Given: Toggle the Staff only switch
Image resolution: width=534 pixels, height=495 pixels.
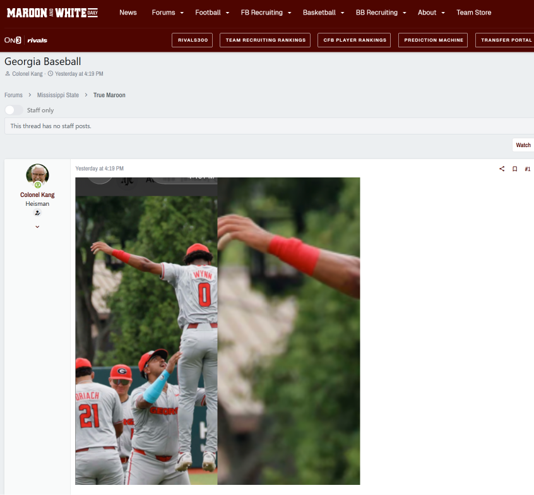Looking at the screenshot, I should click(14, 110).
